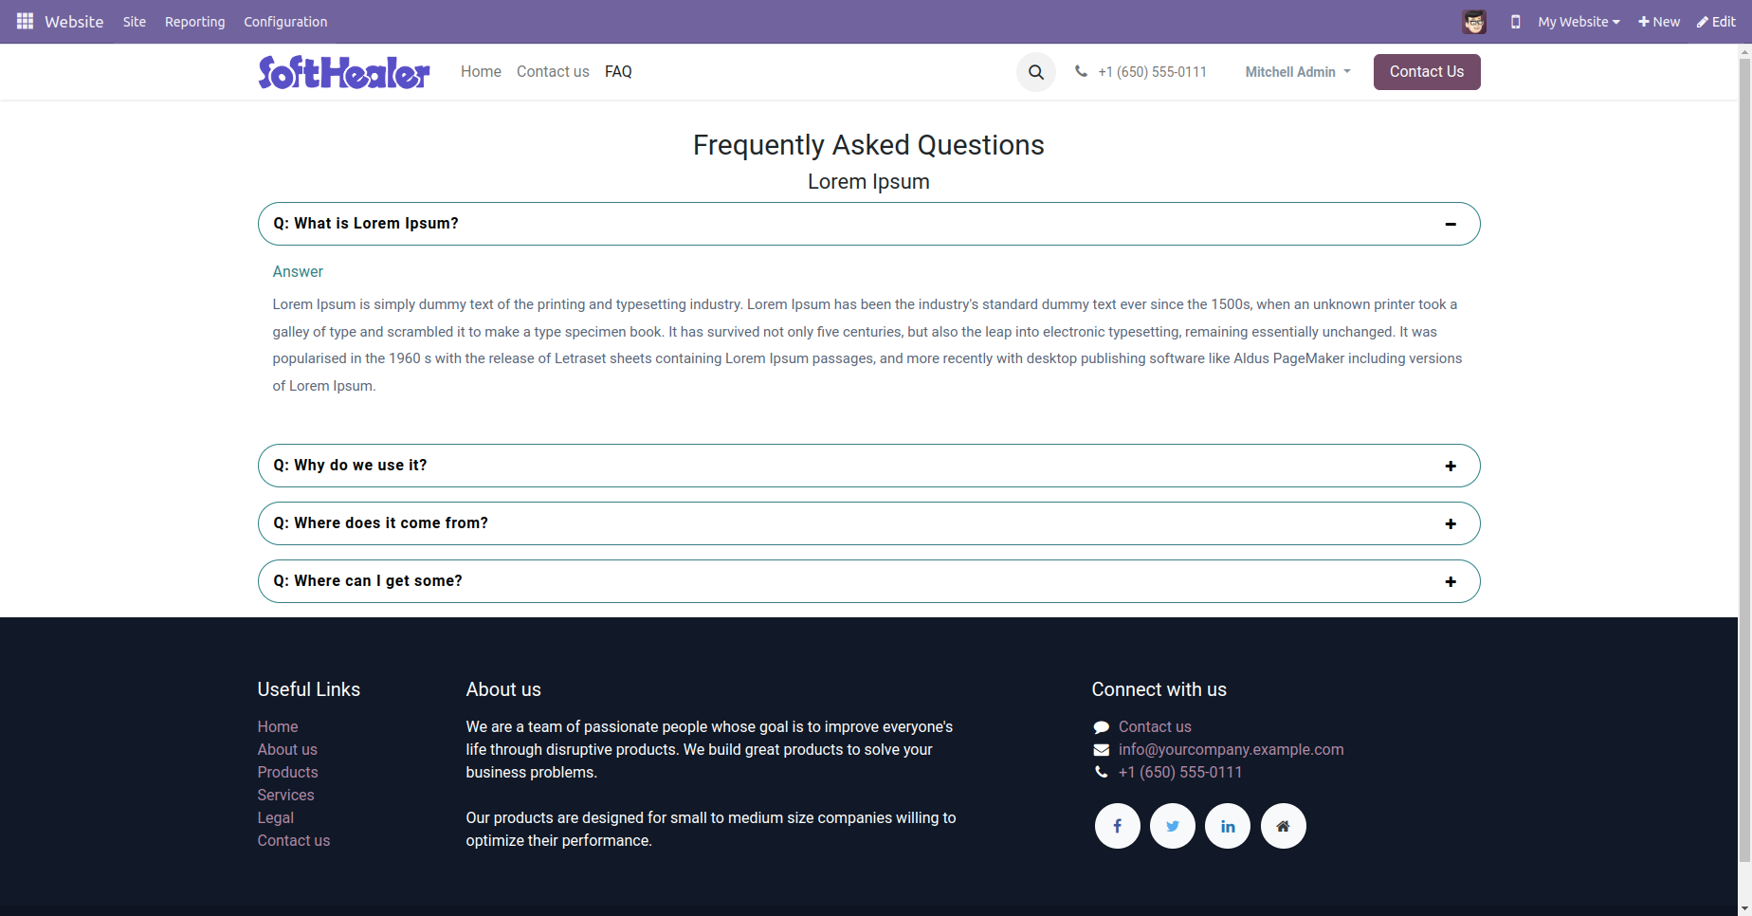
Task: Click the 'Lorem Ipsum' subheading
Action: 868,182
